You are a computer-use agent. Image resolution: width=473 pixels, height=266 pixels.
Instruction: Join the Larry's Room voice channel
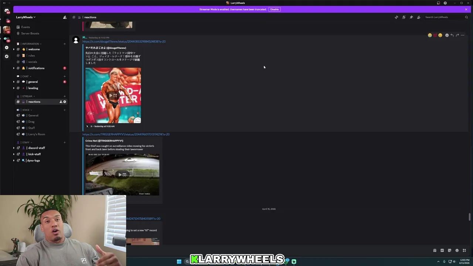click(x=36, y=134)
